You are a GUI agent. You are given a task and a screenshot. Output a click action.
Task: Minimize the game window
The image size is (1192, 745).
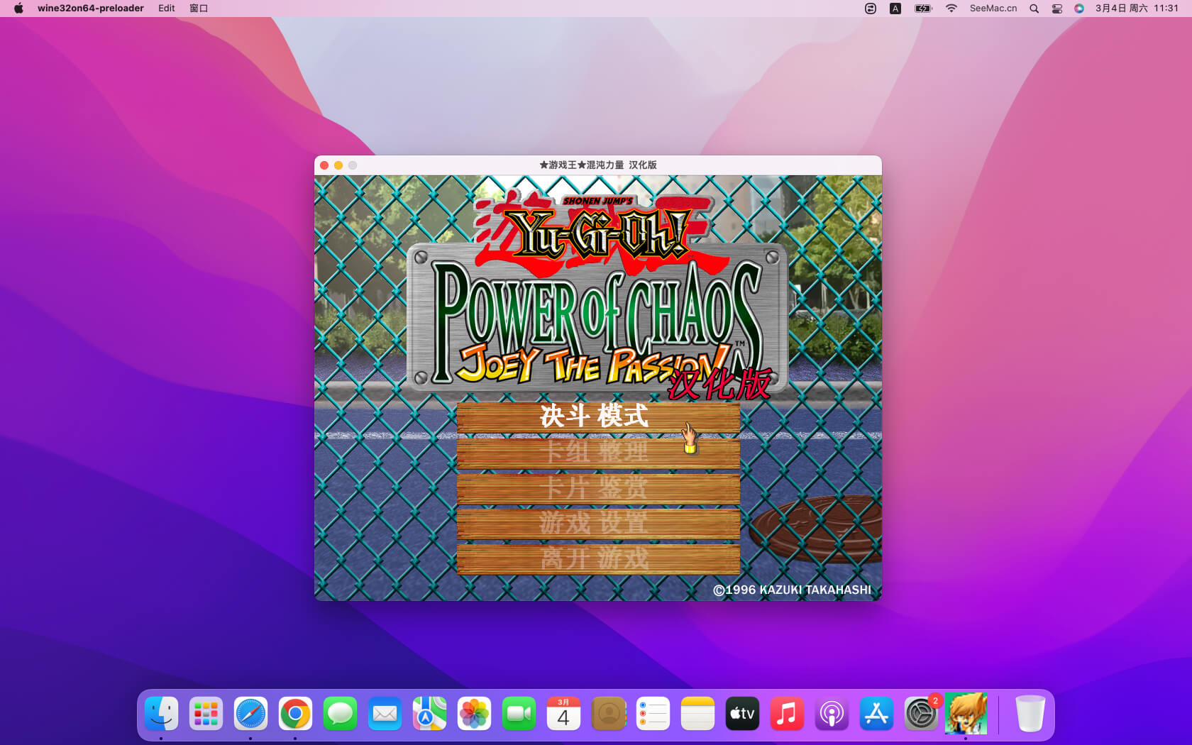coord(338,165)
